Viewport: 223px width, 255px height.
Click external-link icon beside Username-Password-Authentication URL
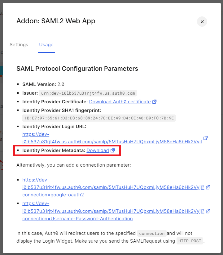point(208,211)
